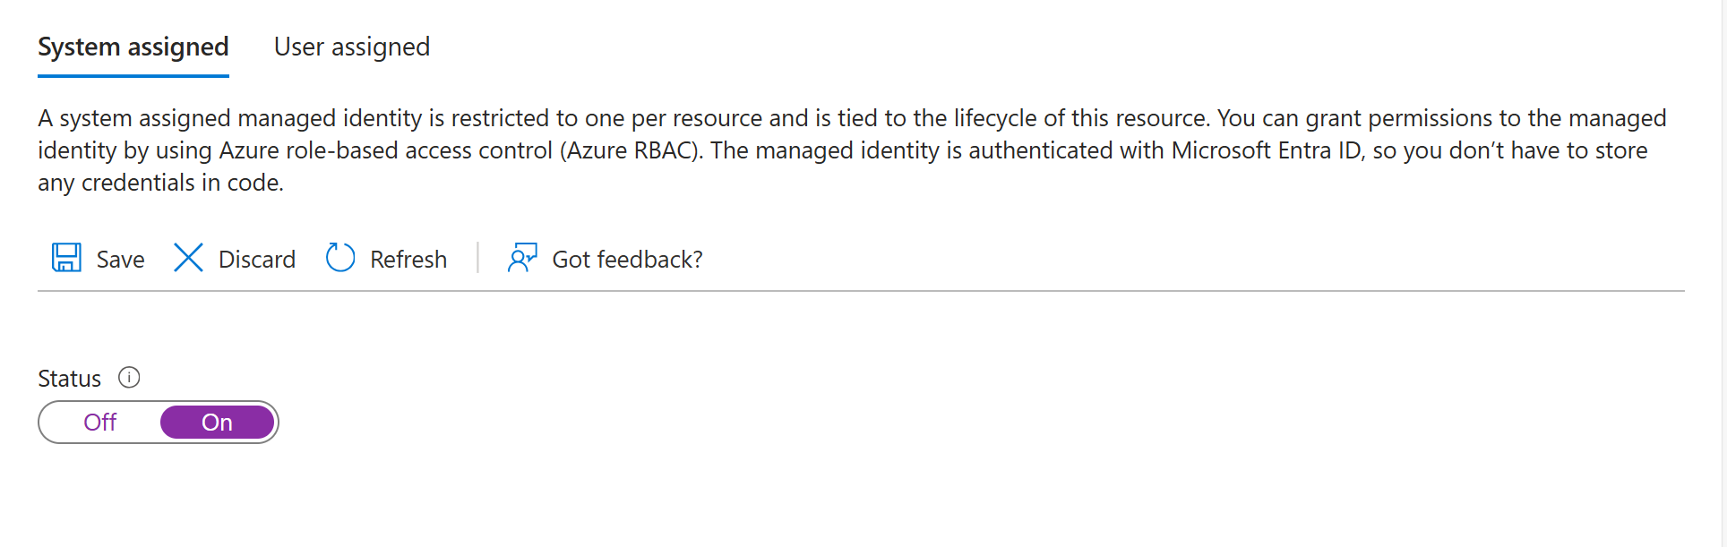Click the divider before Got feedback
Image resolution: width=1727 pixels, height=547 pixels.
click(x=477, y=258)
